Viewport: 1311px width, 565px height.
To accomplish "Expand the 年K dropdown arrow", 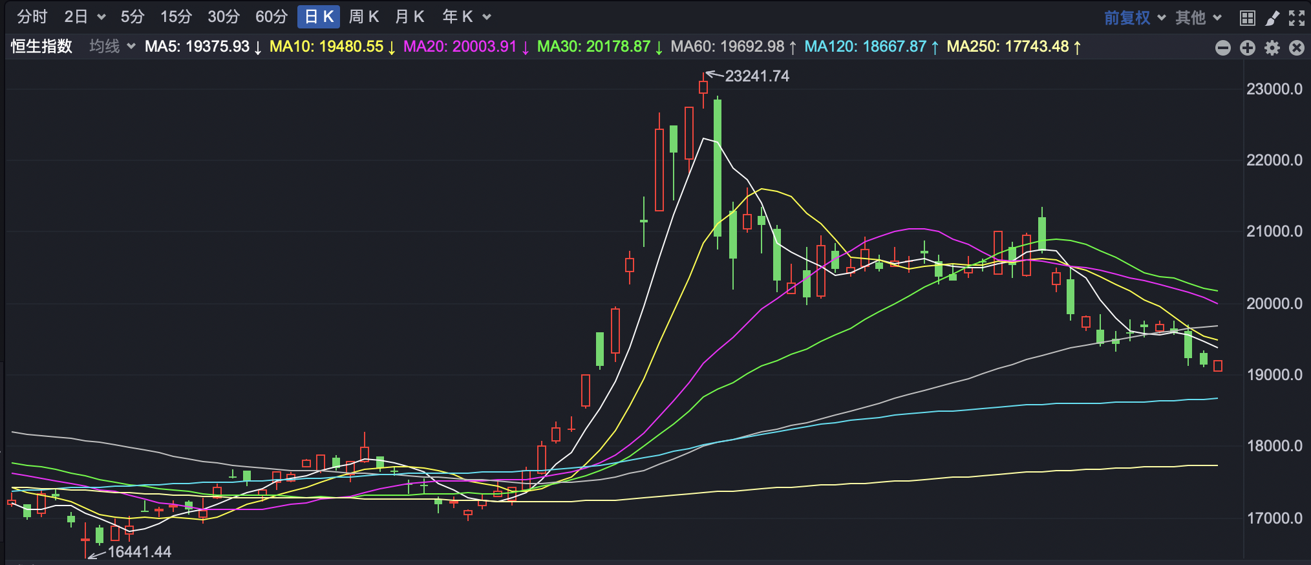I will [487, 17].
